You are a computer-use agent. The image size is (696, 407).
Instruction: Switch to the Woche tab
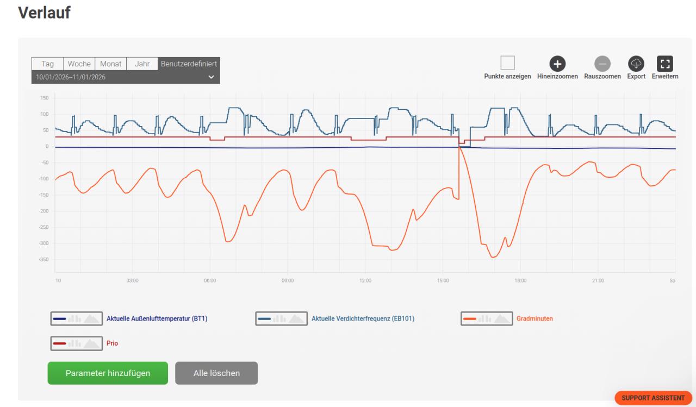[x=79, y=64]
